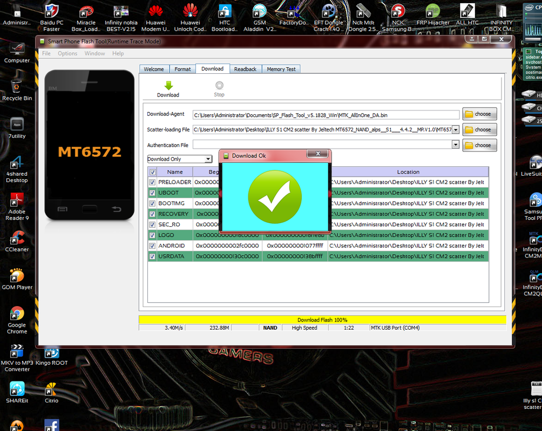Click choose button for Scatter-loading File
542x431 pixels.
[479, 130]
